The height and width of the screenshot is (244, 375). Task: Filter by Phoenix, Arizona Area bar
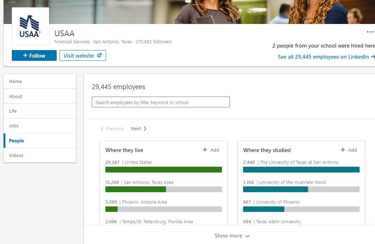click(163, 209)
